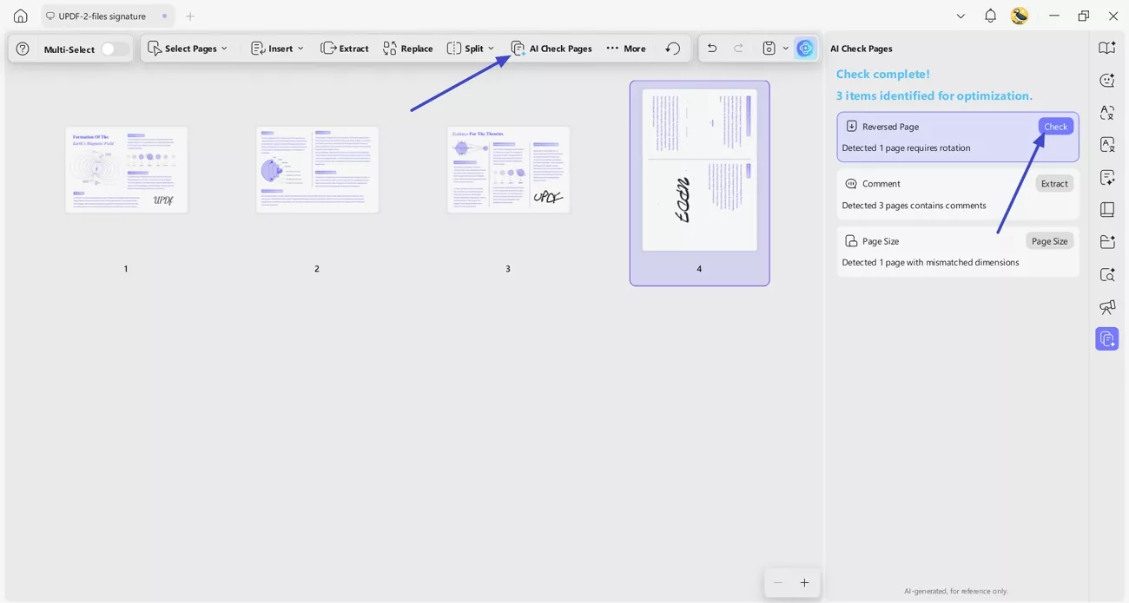Click the zoom in plus control
Image resolution: width=1129 pixels, height=603 pixels.
pyautogui.click(x=804, y=582)
